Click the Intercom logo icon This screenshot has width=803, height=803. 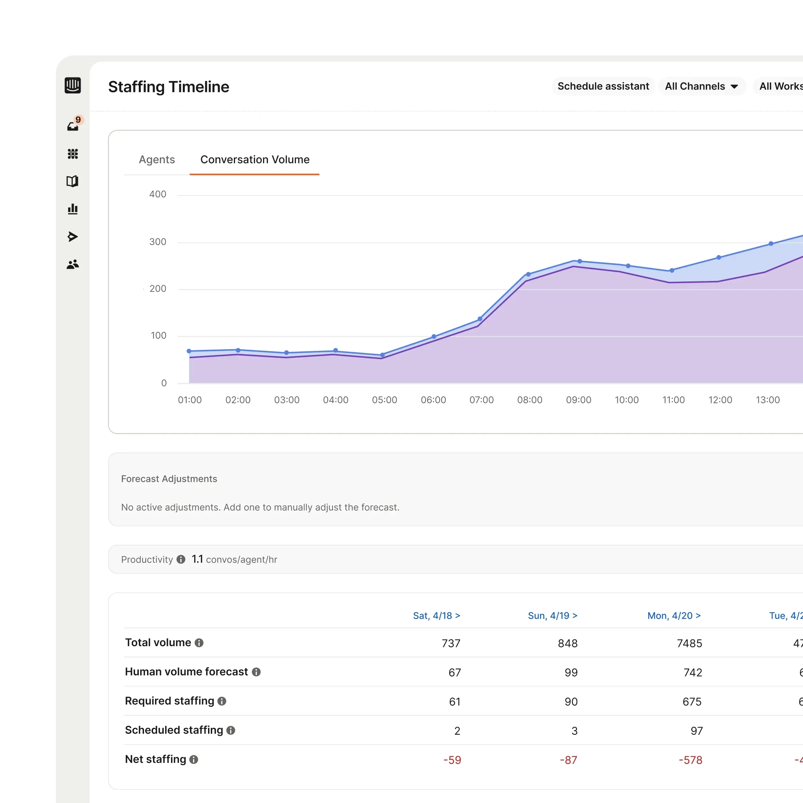click(x=73, y=85)
